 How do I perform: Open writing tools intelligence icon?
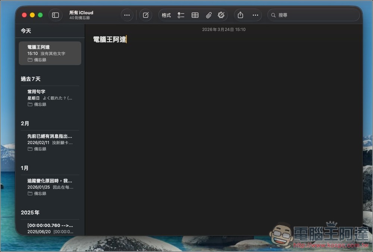point(221,15)
